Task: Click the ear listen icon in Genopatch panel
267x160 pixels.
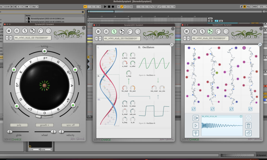Action: tap(248, 133)
